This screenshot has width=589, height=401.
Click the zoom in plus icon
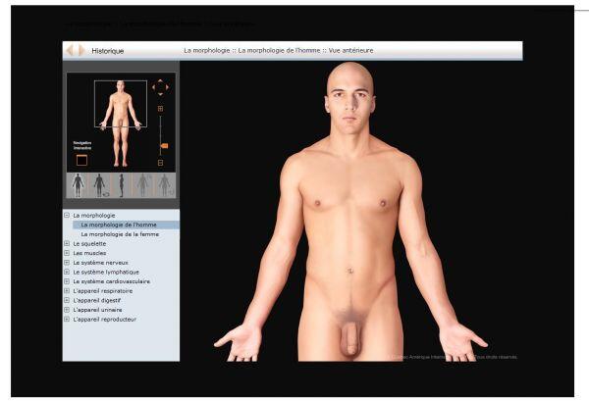click(x=161, y=109)
